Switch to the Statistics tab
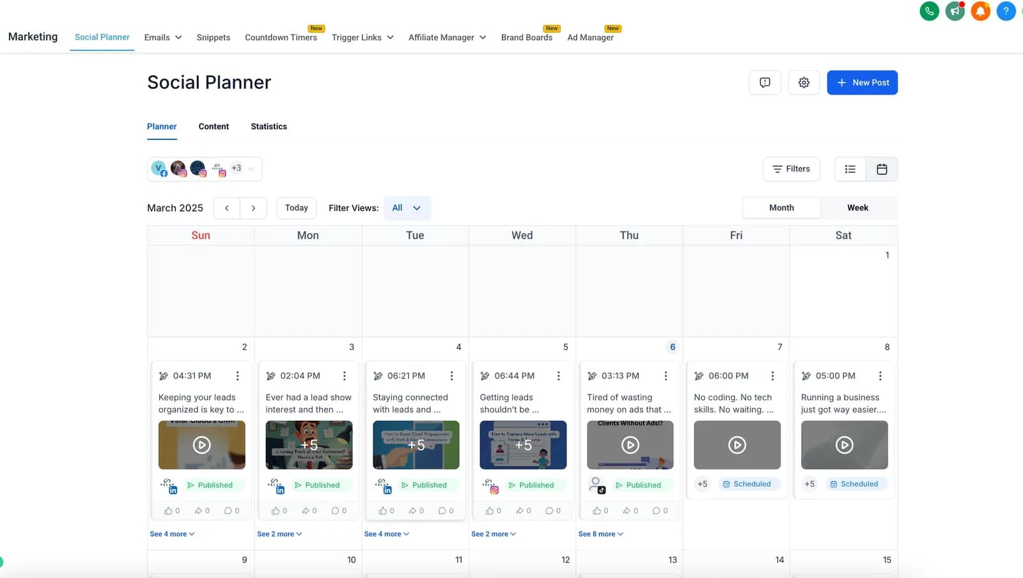This screenshot has height=578, width=1023. (269, 127)
